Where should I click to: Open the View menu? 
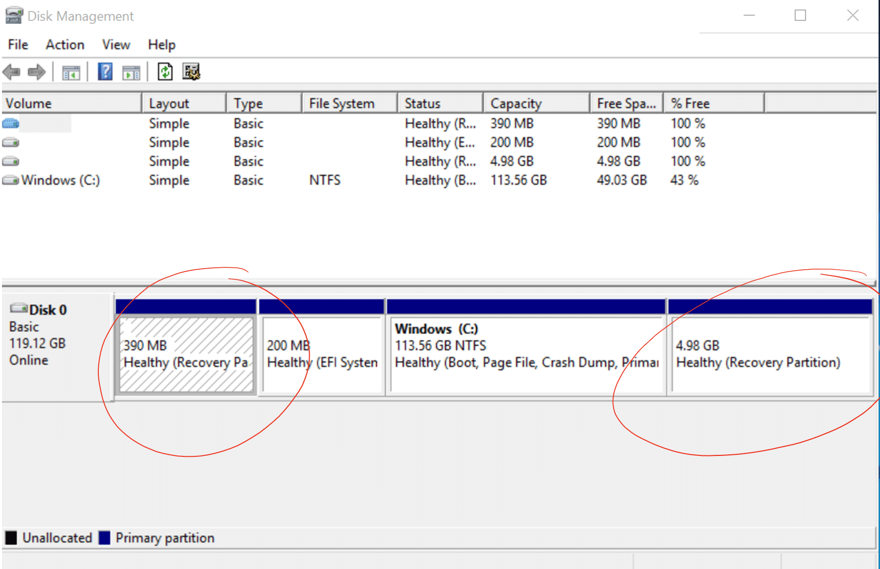(x=116, y=44)
